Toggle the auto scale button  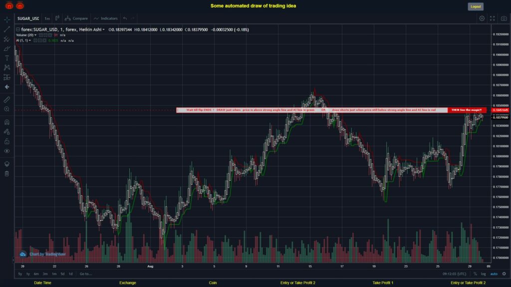point(494,274)
